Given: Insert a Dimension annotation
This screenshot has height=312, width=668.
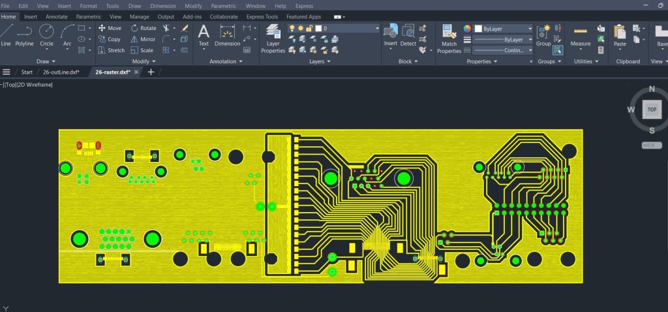Looking at the screenshot, I should click(227, 34).
